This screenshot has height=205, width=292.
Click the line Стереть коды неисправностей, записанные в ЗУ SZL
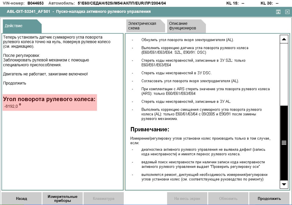pyautogui.click(x=193, y=63)
